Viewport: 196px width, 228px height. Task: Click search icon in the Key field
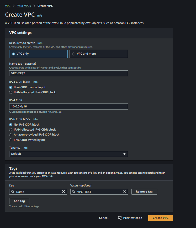13,192
